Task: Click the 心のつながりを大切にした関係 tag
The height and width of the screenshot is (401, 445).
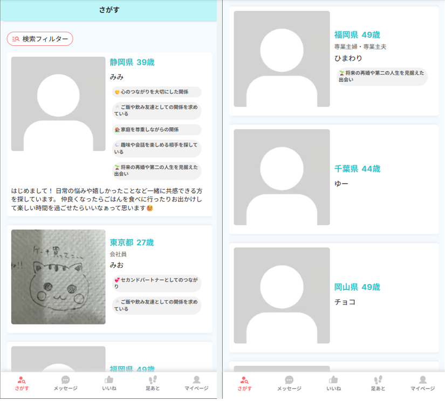Action: (156, 92)
